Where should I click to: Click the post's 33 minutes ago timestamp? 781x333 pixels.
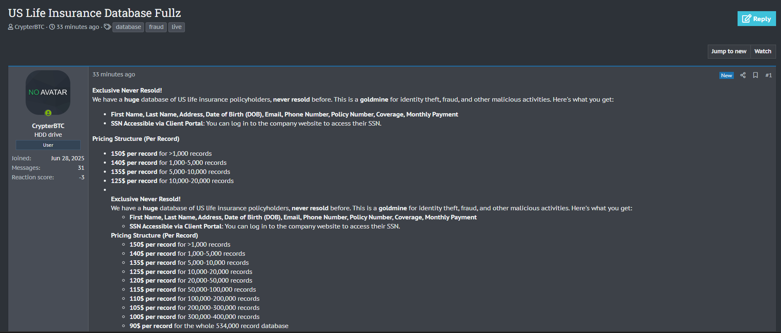114,74
